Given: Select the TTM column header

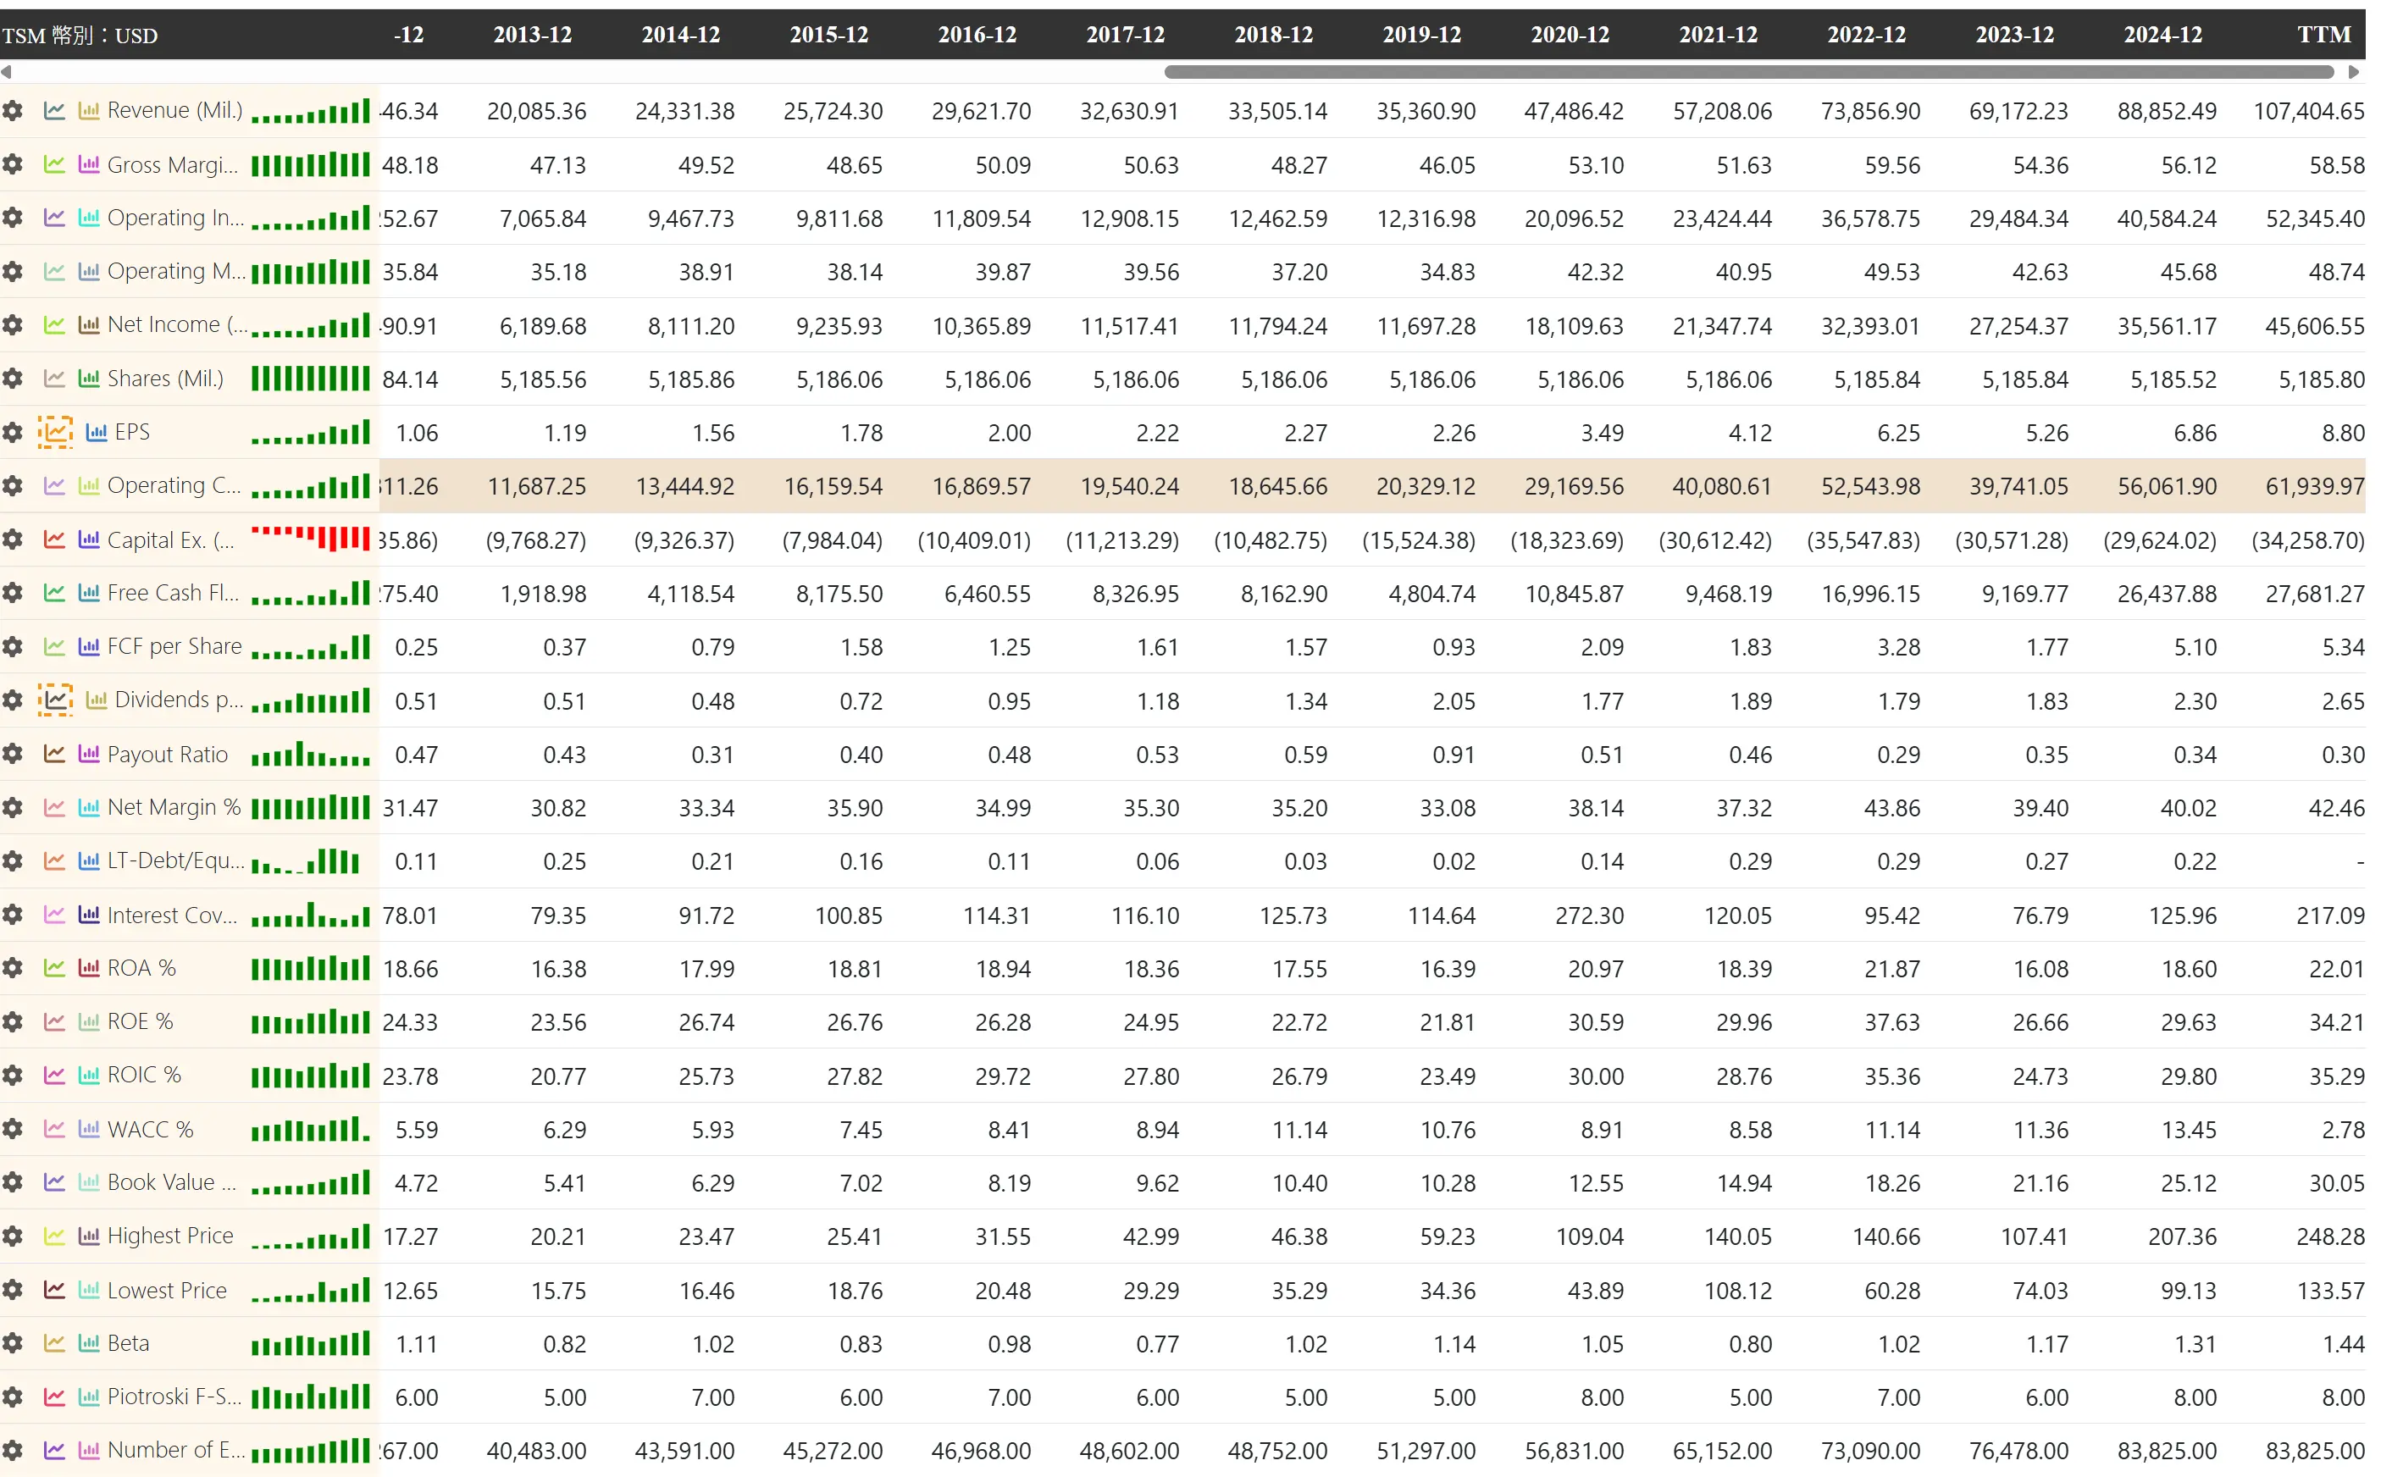Looking at the screenshot, I should (x=2323, y=36).
